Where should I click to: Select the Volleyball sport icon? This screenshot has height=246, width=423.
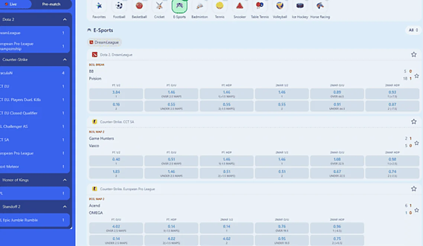[280, 6]
